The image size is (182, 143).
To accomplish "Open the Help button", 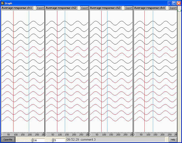I will [x=173, y=140].
